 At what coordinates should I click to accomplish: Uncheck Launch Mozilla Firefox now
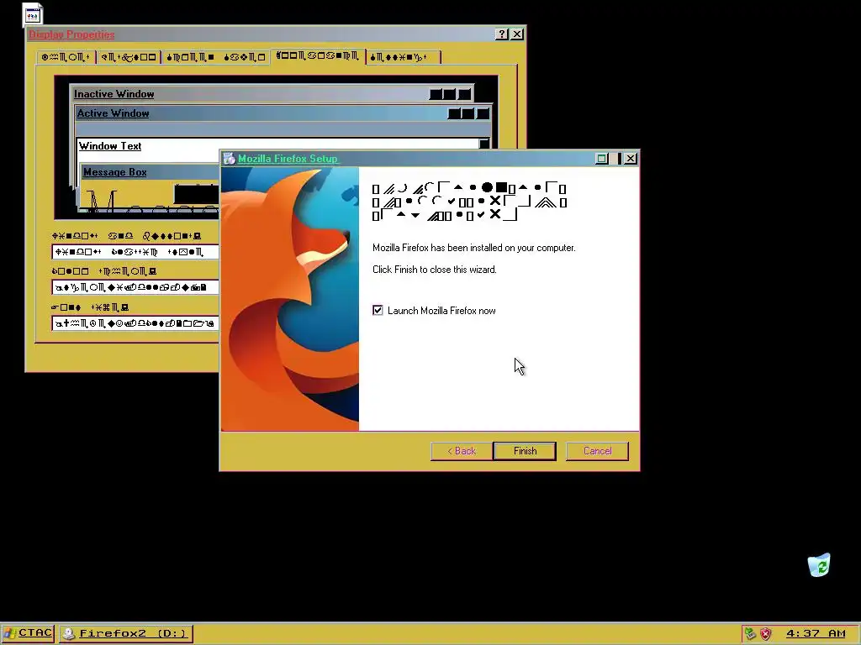(x=378, y=311)
